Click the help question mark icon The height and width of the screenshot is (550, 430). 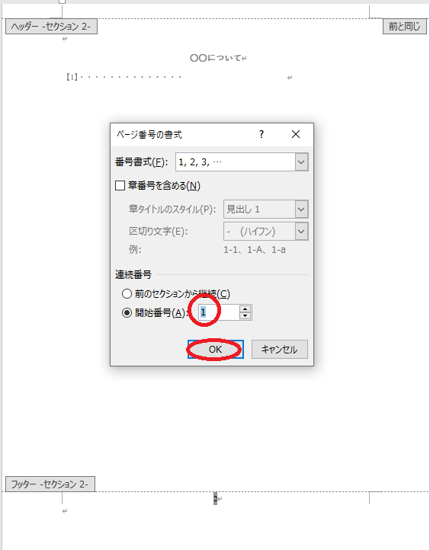pyautogui.click(x=262, y=134)
